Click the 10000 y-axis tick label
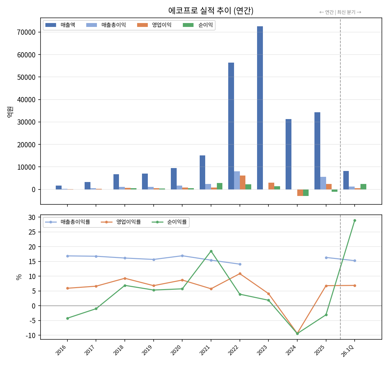The image size is (389, 365). coord(26,167)
